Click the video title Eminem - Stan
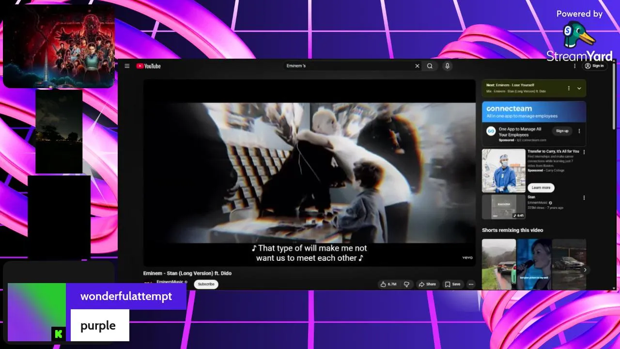The image size is (620, 349). [x=187, y=273]
